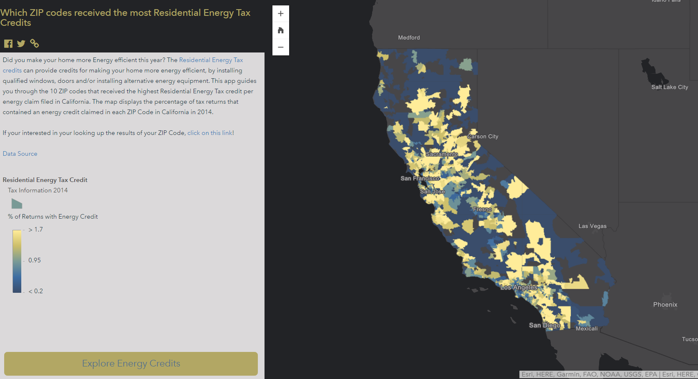Select the Los Angeles map label
This screenshot has height=379, width=698.
coord(519,287)
